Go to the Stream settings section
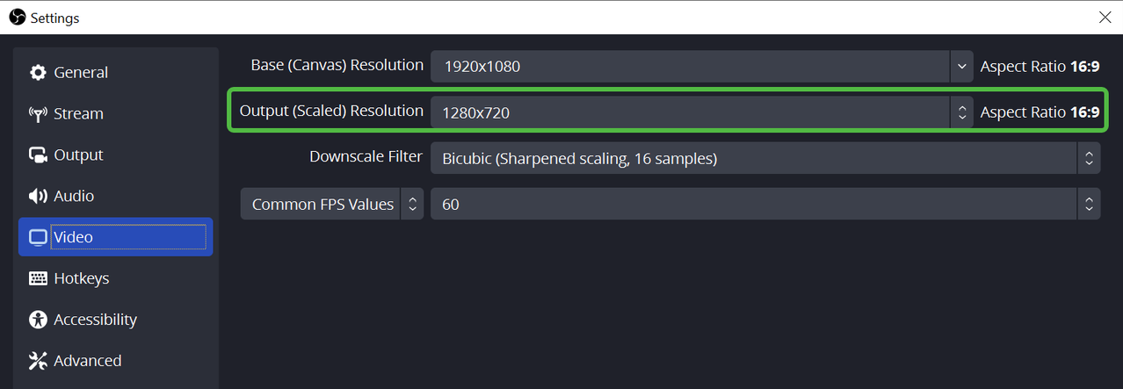 [78, 114]
